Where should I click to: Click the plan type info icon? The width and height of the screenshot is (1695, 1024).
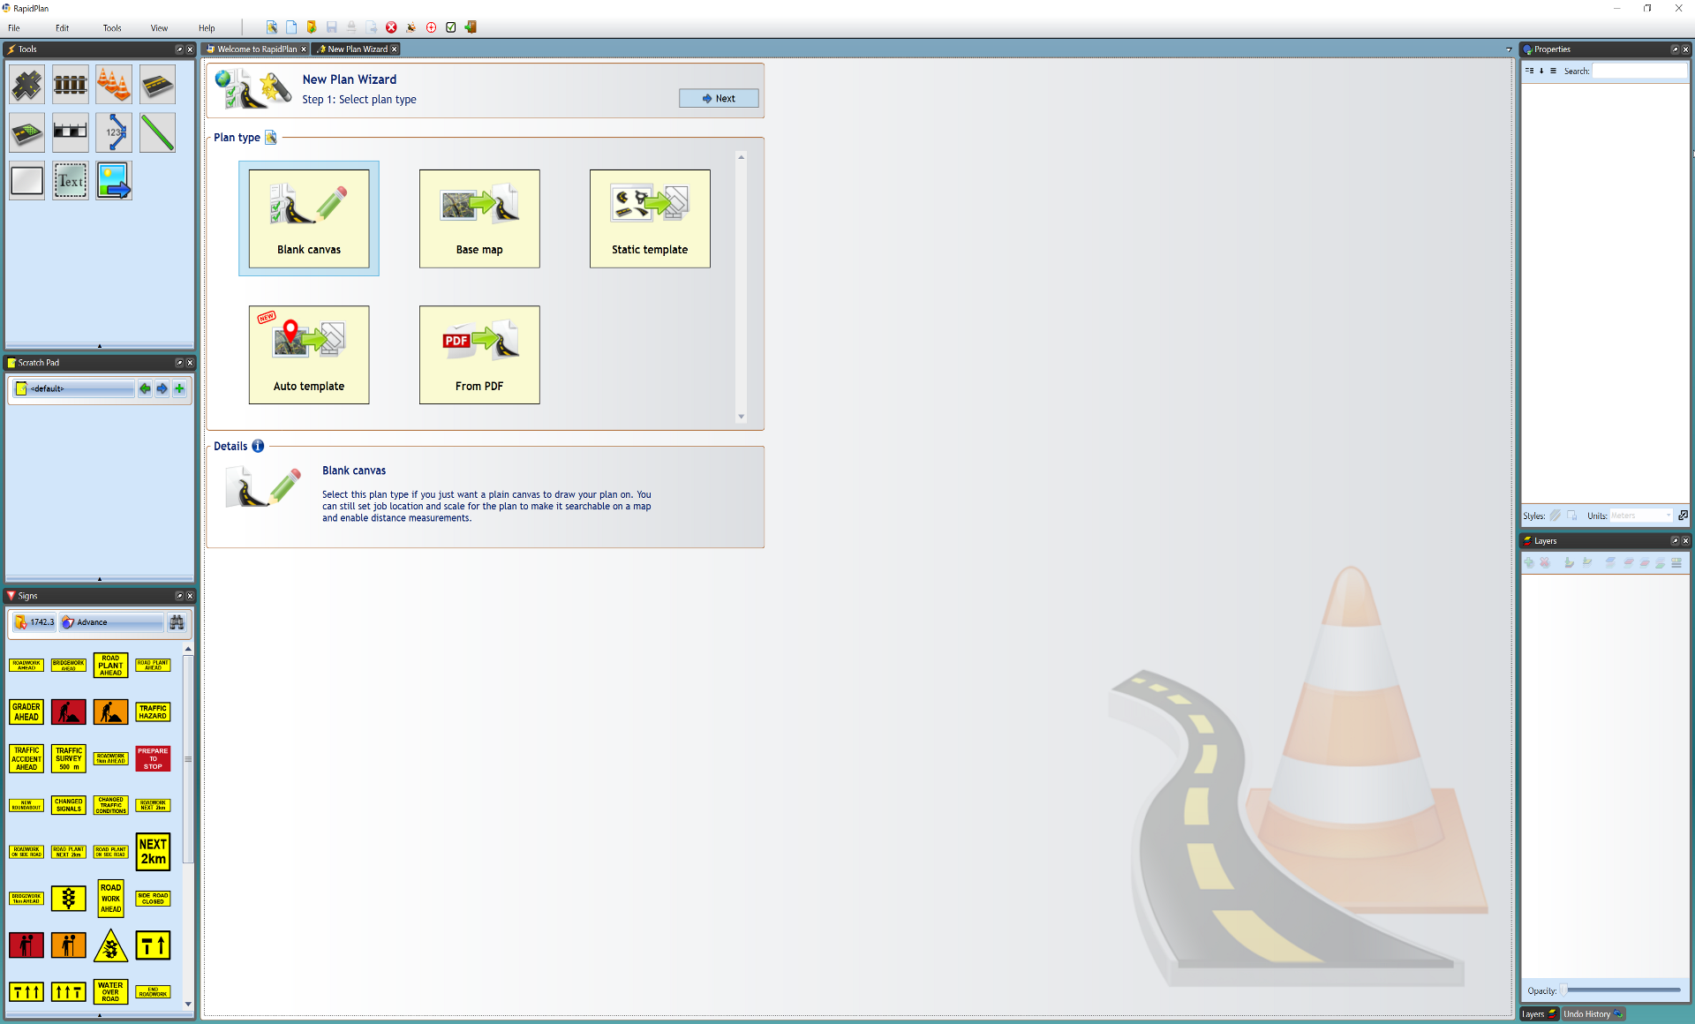point(273,137)
